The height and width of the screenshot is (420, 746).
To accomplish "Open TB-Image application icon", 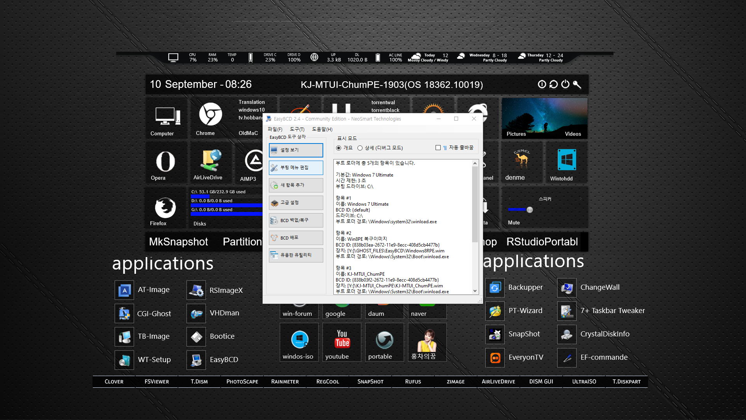I will point(124,337).
